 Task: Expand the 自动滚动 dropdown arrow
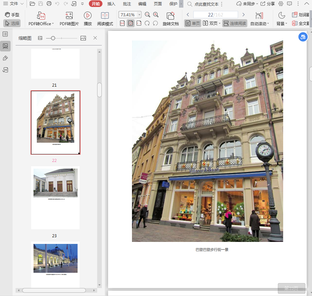(x=268, y=24)
